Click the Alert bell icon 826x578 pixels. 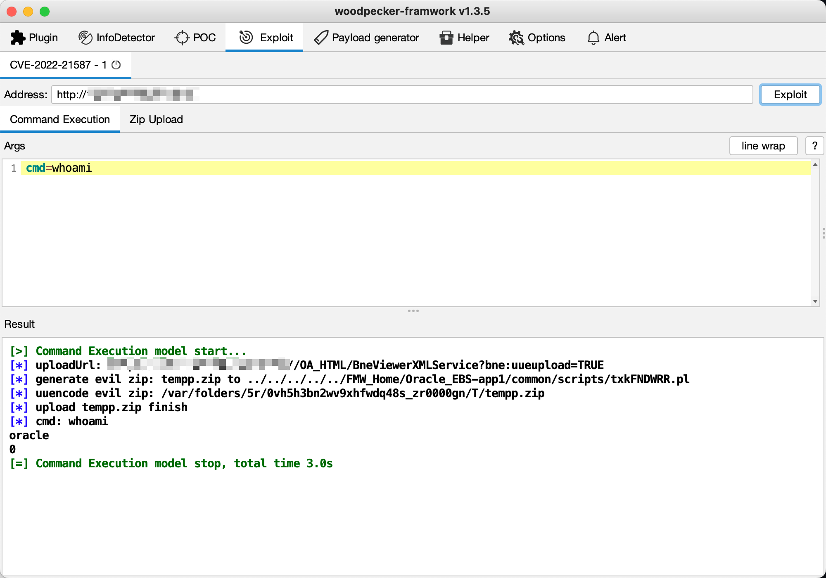pos(593,38)
